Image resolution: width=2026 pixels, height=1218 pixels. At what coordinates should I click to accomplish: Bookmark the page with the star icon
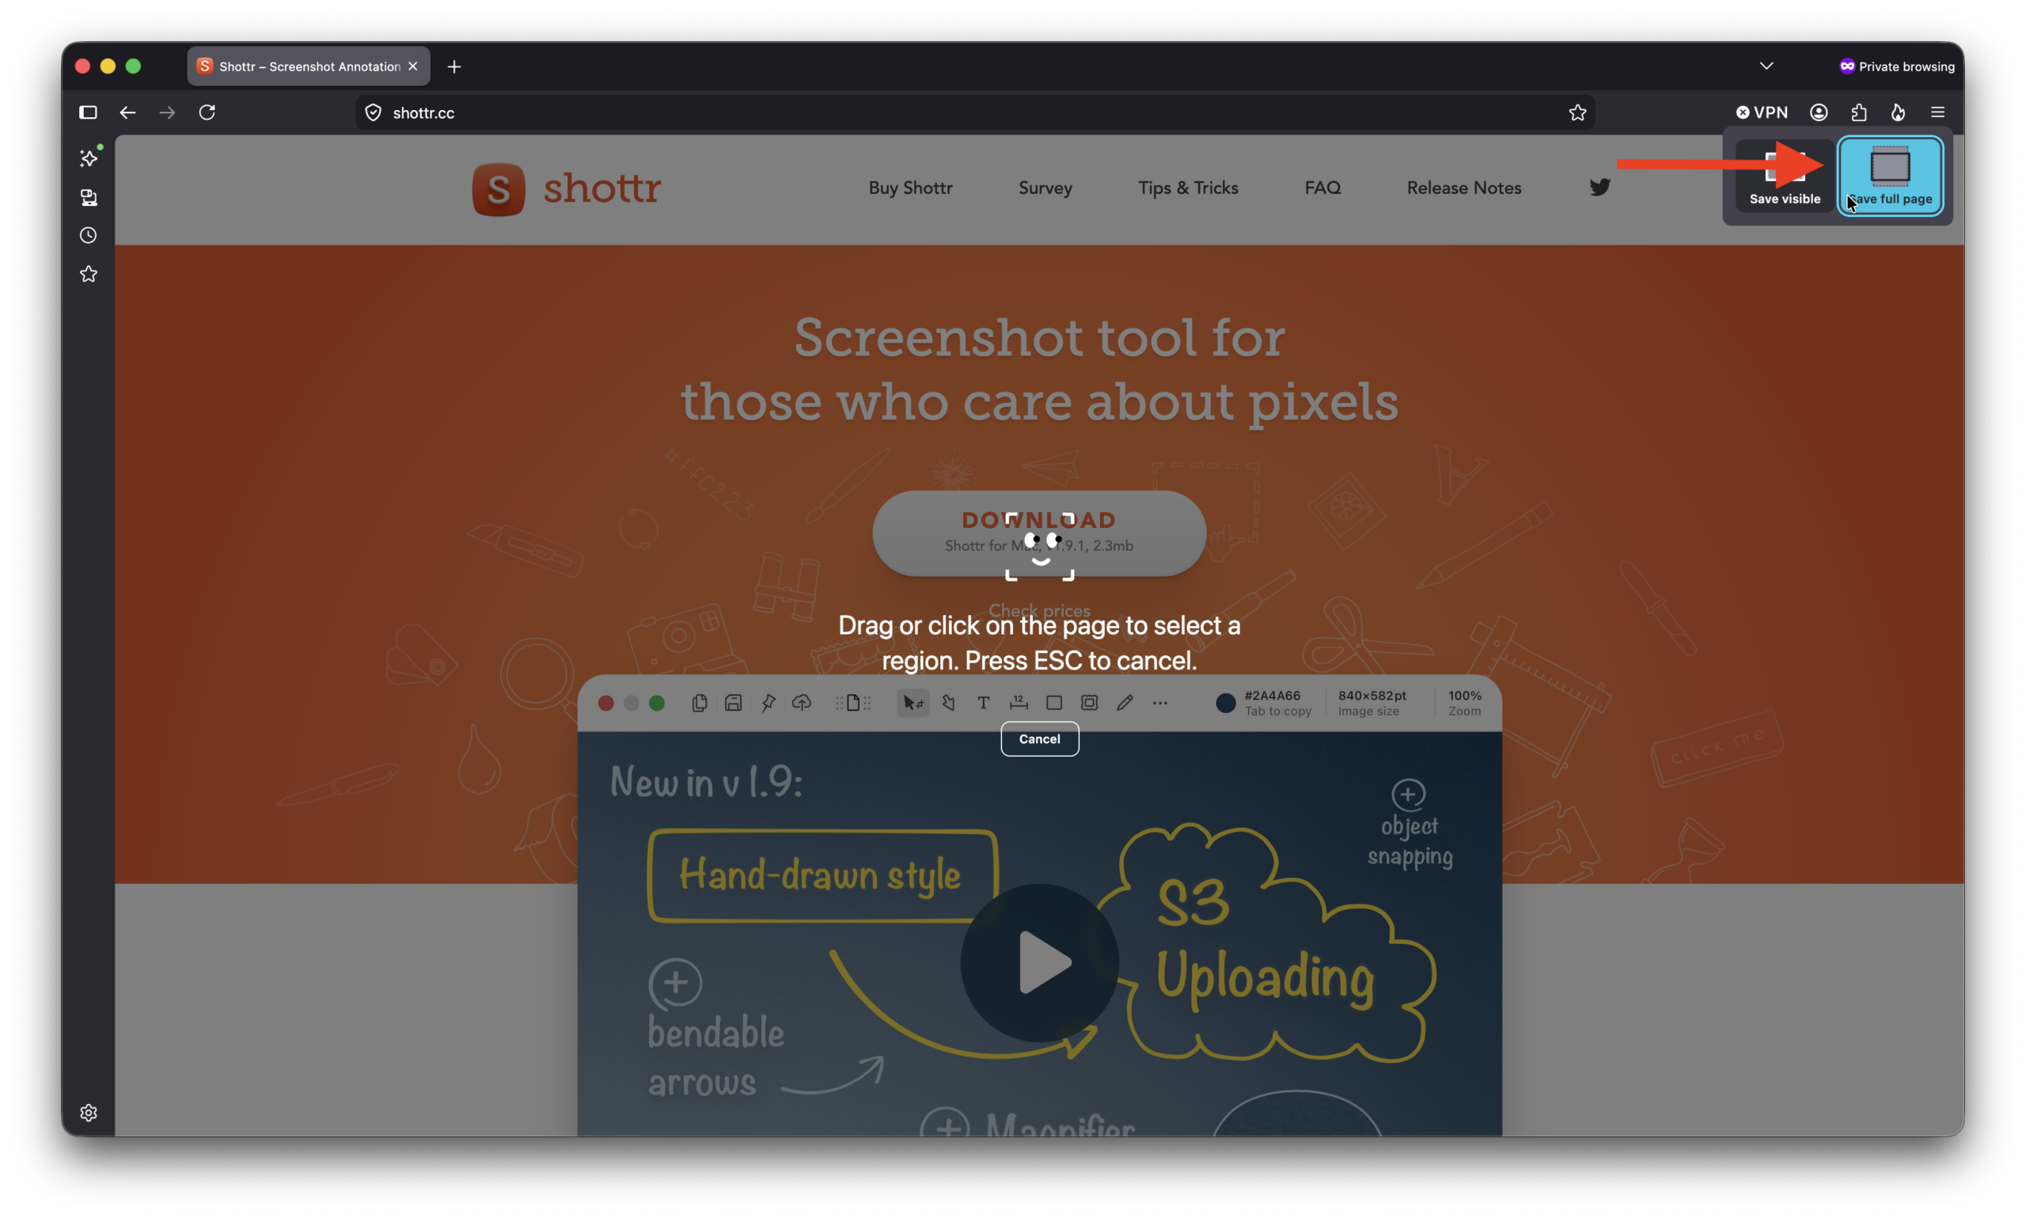(1576, 112)
